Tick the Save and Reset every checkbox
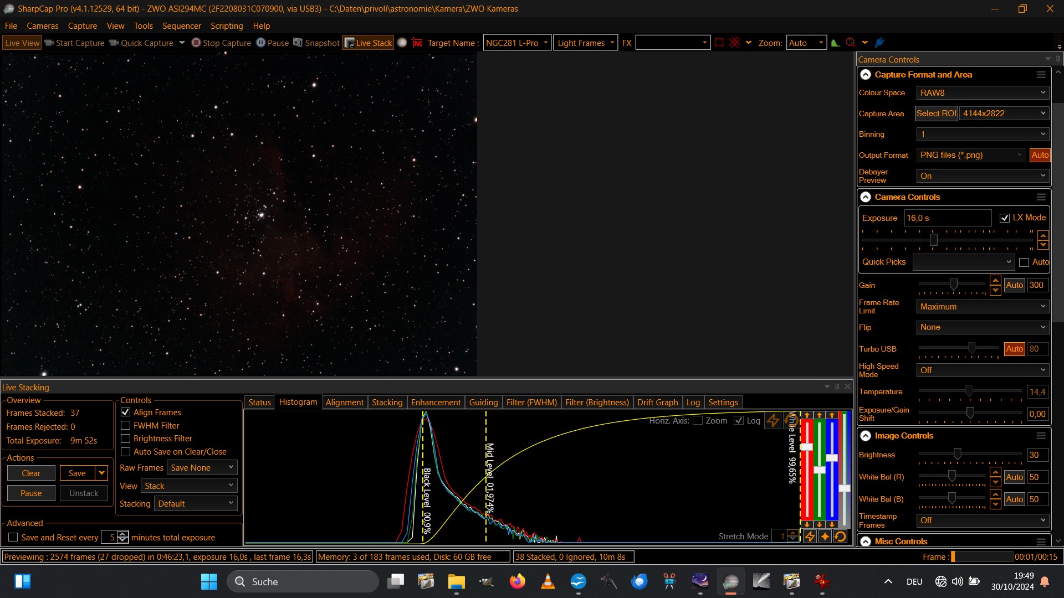This screenshot has height=598, width=1064. 13,538
